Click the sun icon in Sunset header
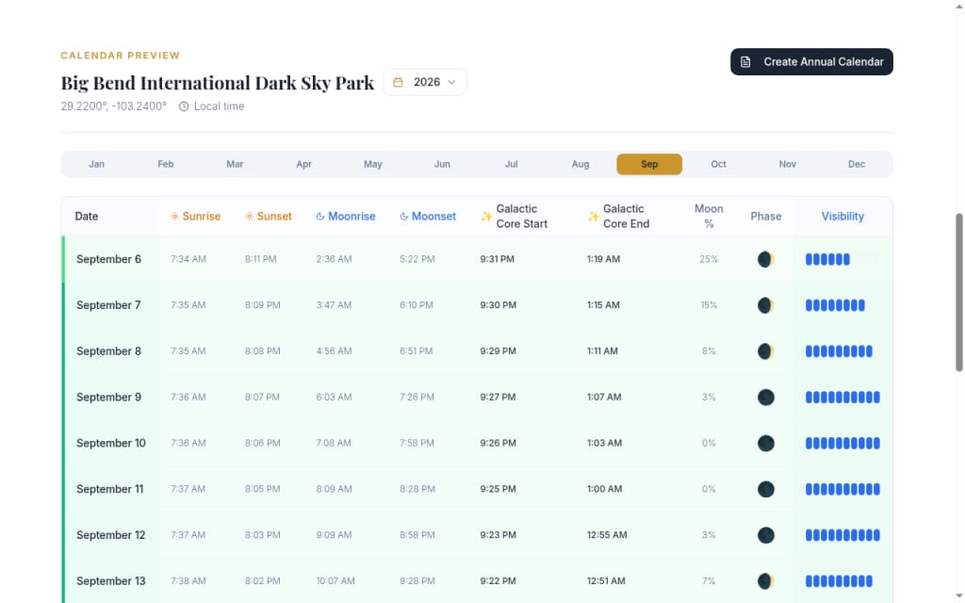The height and width of the screenshot is (603, 965). click(x=249, y=217)
